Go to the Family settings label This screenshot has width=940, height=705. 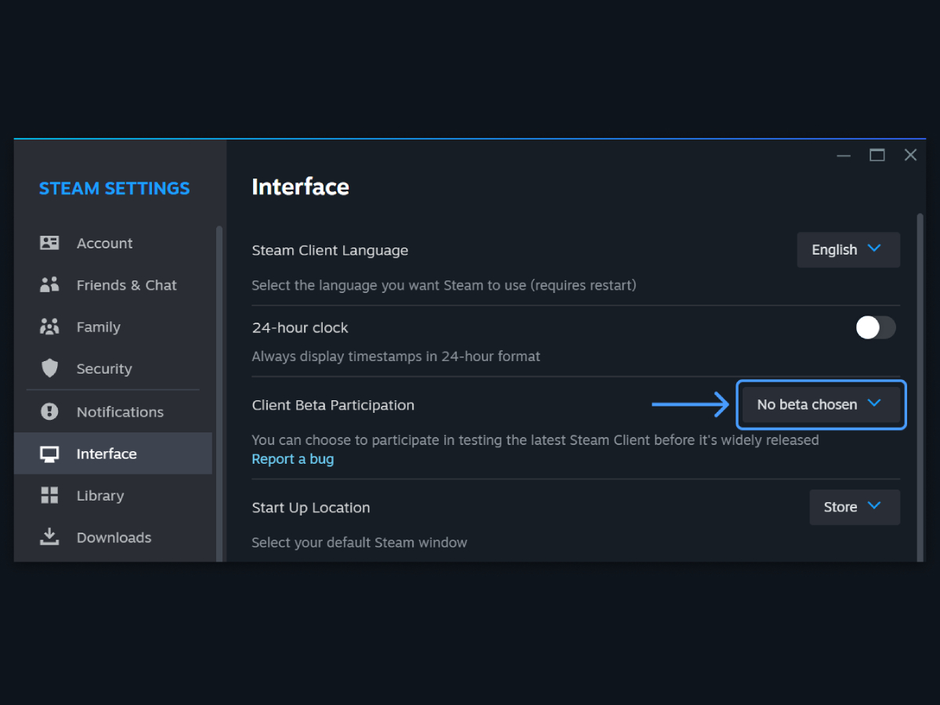99,327
